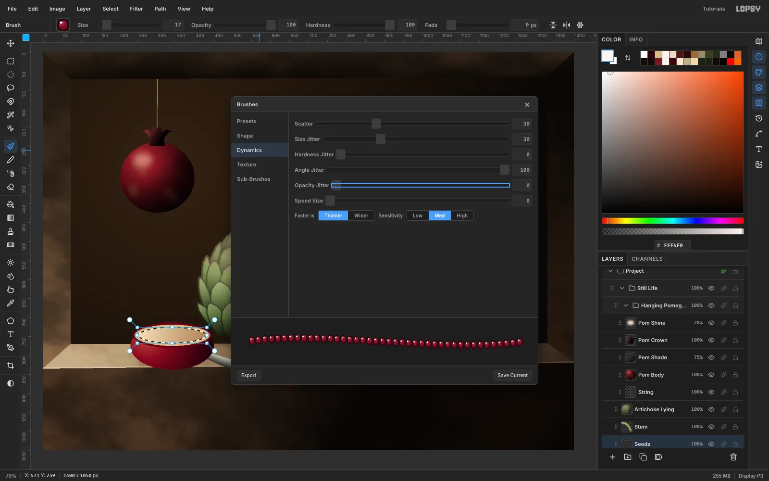The height and width of the screenshot is (481, 769).
Task: Create a new layer group folder
Action: pyautogui.click(x=628, y=457)
